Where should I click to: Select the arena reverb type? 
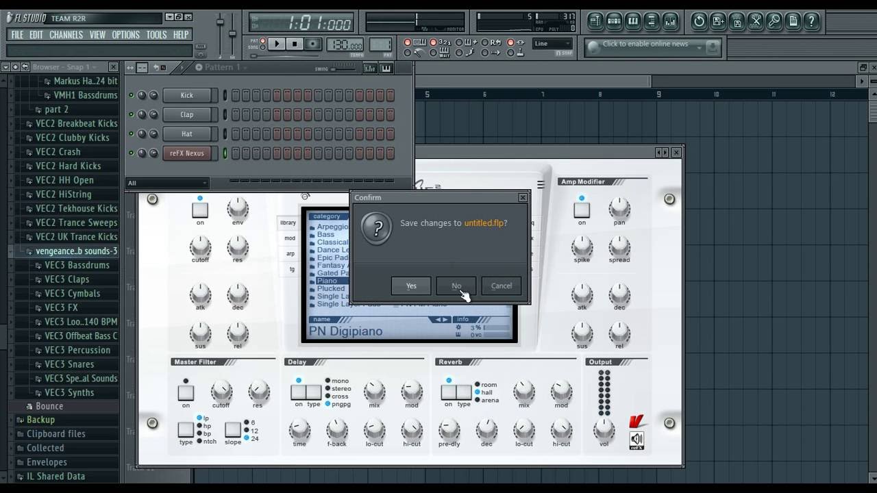486,401
